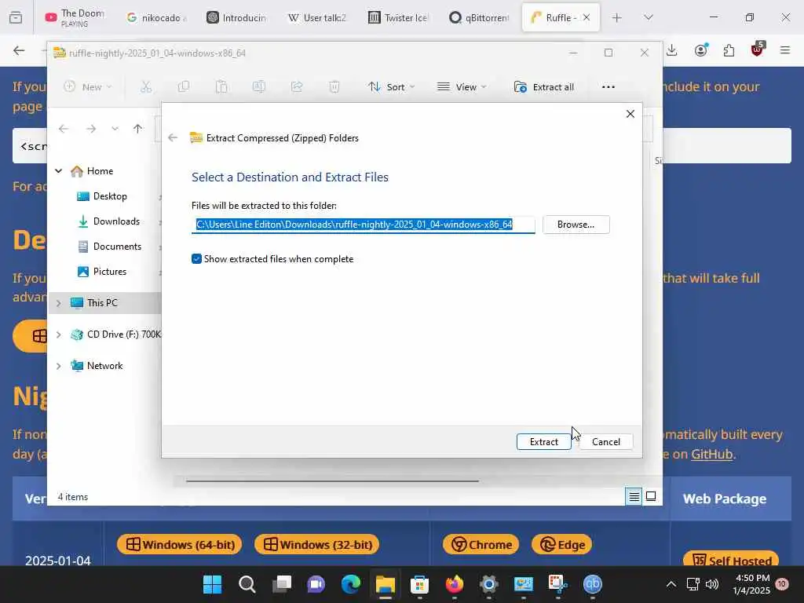Click the Extract button in the dialog
Screen dimensions: 804x603
(x=543, y=441)
